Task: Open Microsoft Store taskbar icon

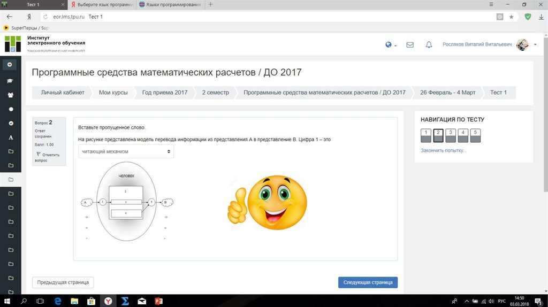Action: coord(91,301)
